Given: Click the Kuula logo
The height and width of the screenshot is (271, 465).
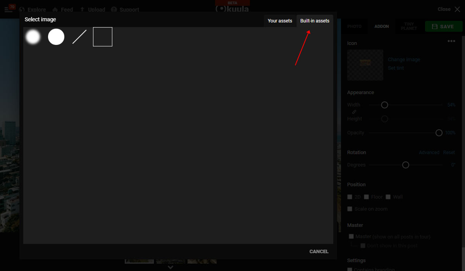Looking at the screenshot, I should click(x=232, y=9).
